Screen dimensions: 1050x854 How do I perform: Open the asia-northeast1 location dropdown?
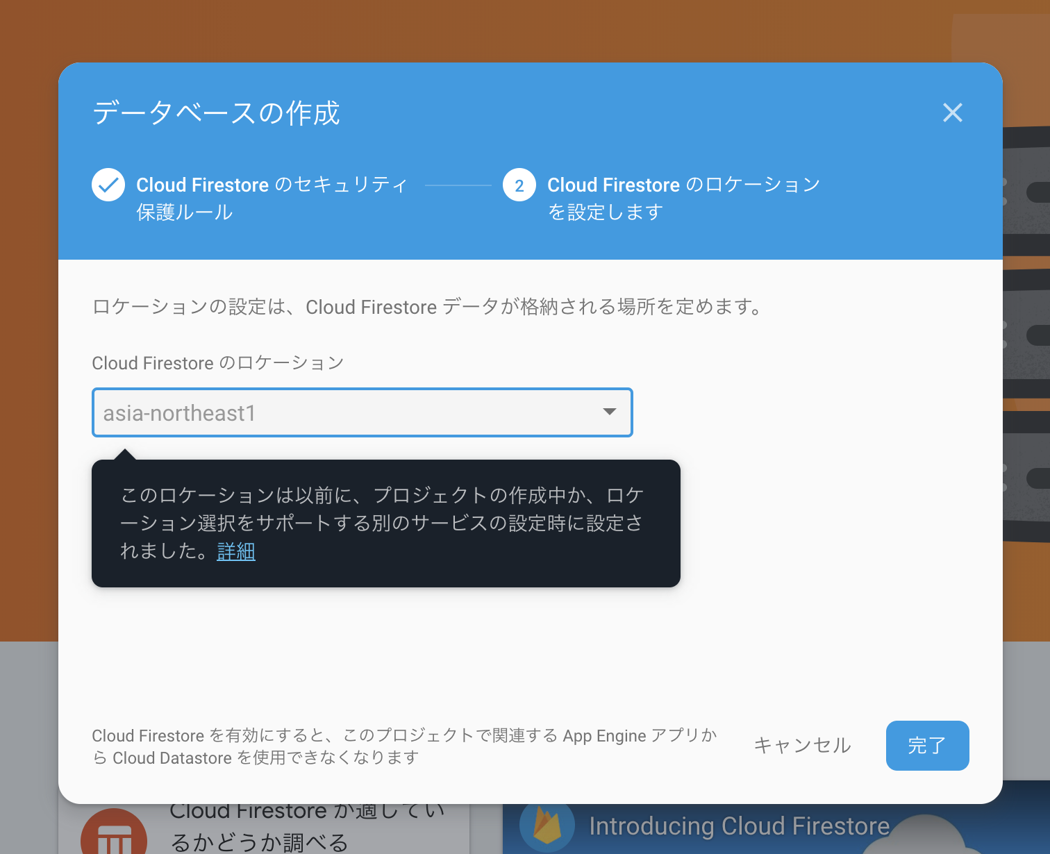[x=362, y=412]
